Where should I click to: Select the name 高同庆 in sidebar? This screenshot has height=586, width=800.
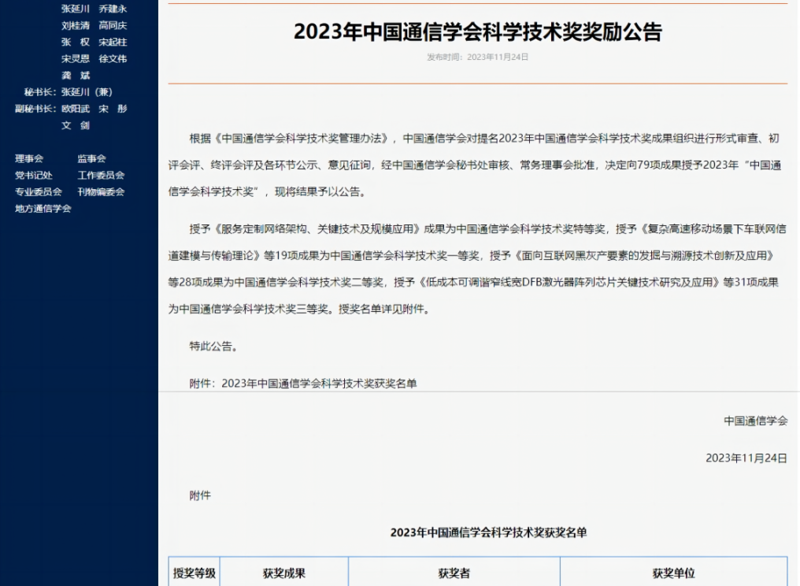tap(113, 25)
